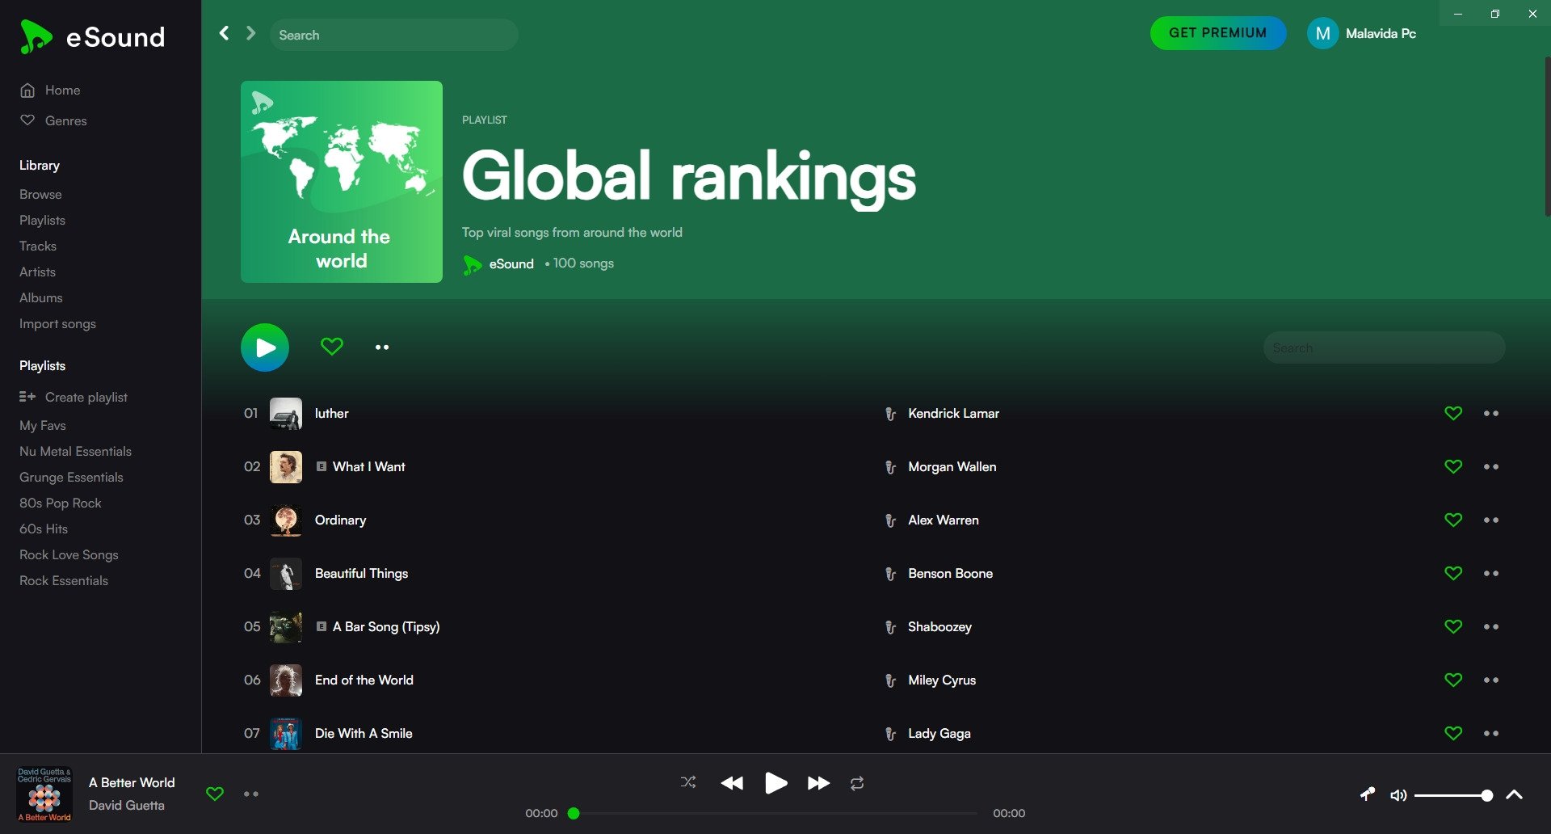Screen dimensions: 1551x834
Task: Open options for Ordinary
Action: tap(1491, 520)
